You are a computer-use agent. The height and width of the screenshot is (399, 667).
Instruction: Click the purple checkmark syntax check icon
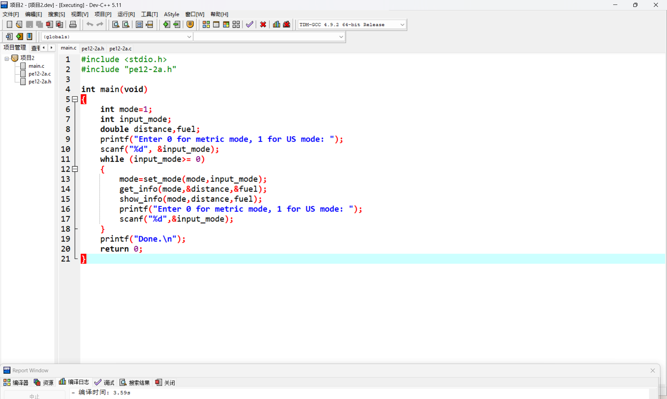pos(249,25)
